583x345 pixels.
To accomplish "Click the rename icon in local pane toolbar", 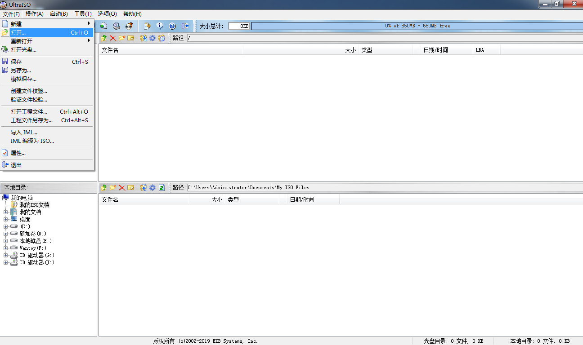I will point(131,188).
